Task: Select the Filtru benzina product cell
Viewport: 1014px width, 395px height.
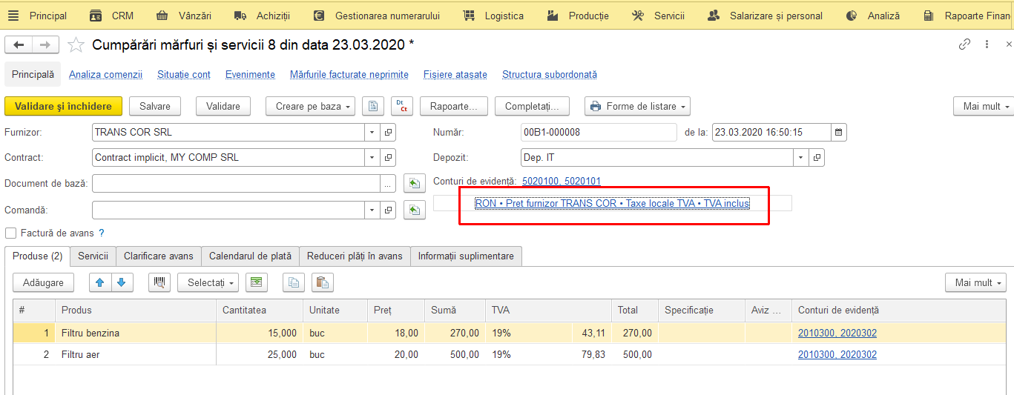Action: [136, 333]
